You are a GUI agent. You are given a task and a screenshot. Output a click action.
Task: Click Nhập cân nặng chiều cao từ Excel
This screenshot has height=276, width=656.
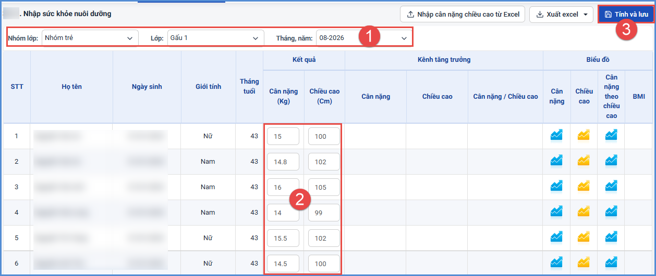[x=463, y=14]
